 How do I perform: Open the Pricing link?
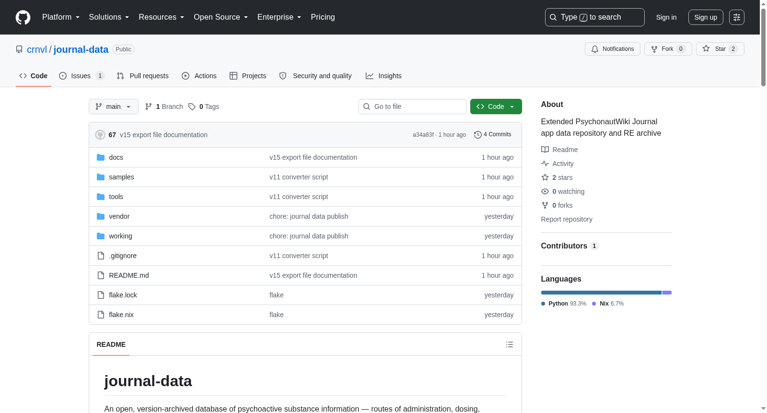coord(323,17)
